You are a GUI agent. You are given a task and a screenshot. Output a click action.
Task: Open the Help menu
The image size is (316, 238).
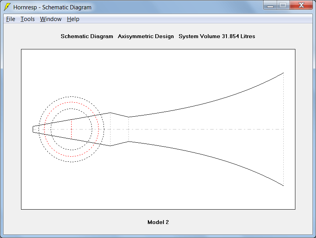point(73,19)
